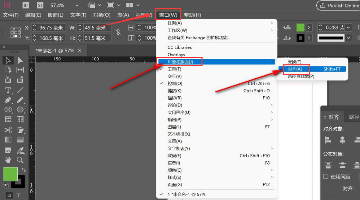Select the Direct Selection tool
360x200 pixels.
tap(20, 60)
